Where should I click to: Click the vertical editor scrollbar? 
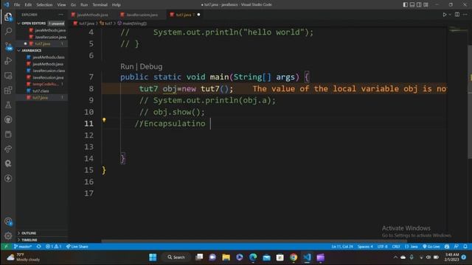[x=470, y=102]
